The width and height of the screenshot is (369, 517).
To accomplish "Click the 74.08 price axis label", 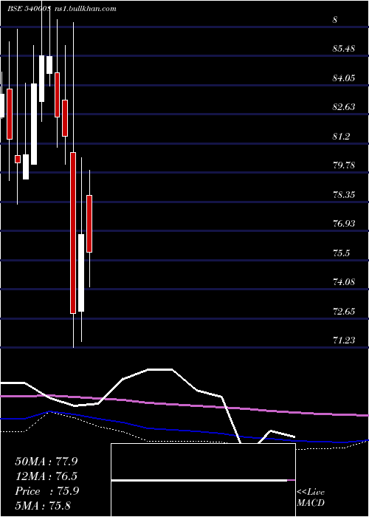I will (344, 282).
